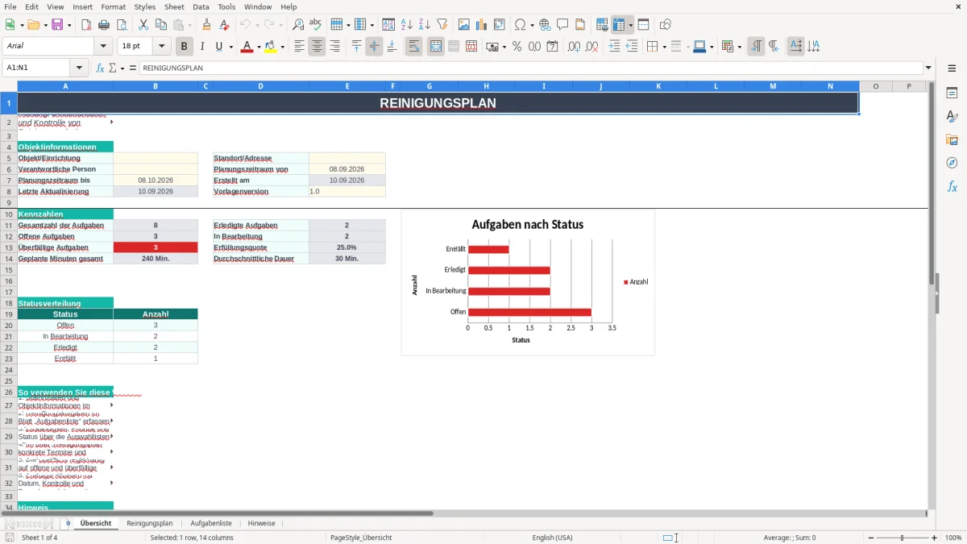Click Sort Descending icon
The image size is (967, 544).
tap(425, 25)
